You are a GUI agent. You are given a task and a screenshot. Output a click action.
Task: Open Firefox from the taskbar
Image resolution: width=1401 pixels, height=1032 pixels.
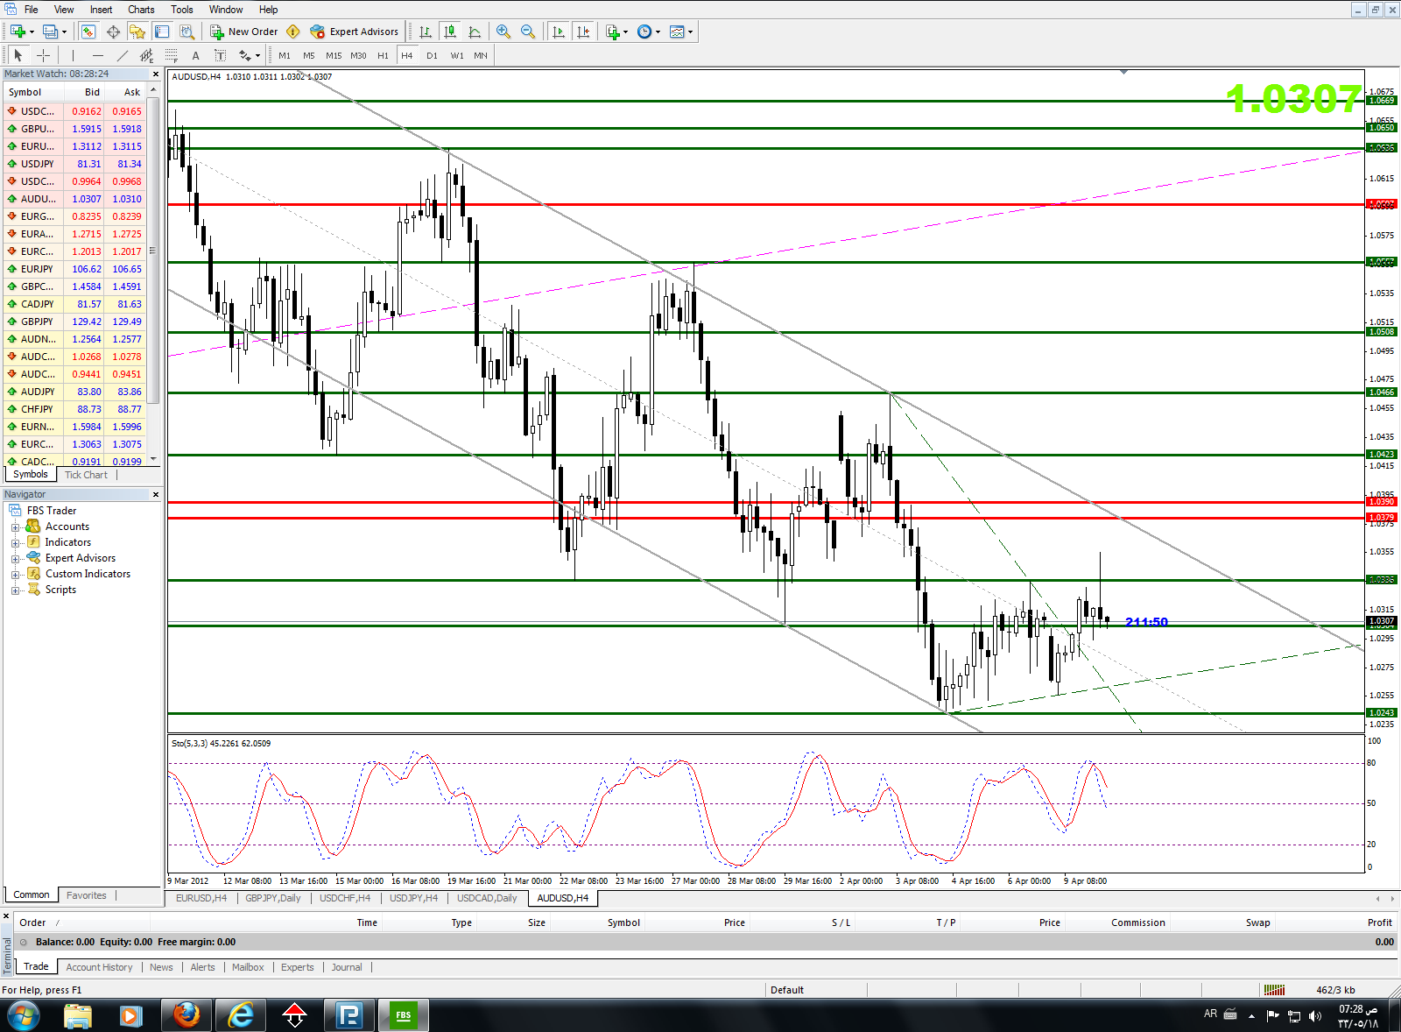(186, 1015)
